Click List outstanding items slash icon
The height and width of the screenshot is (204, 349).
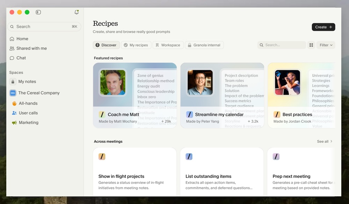(189, 157)
